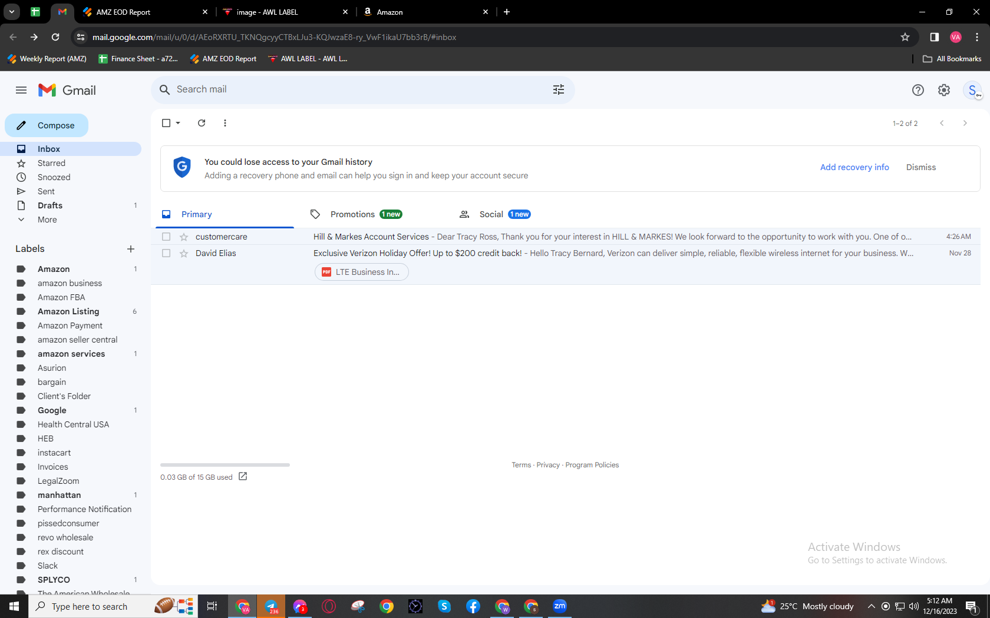Open Chrome side panel icon

tap(935, 37)
